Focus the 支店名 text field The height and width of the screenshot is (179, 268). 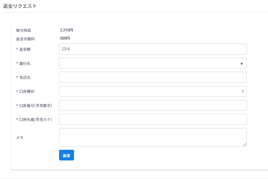click(153, 77)
